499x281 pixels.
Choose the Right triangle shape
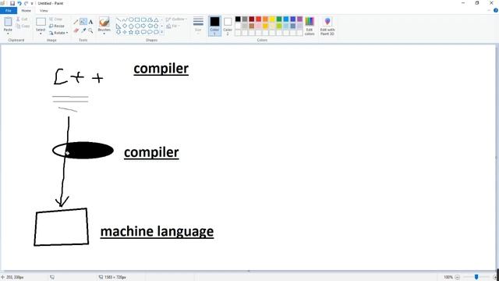119,26
